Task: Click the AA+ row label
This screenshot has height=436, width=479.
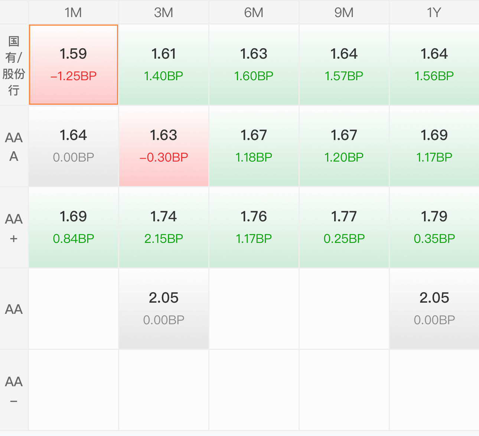Action: coord(14,228)
